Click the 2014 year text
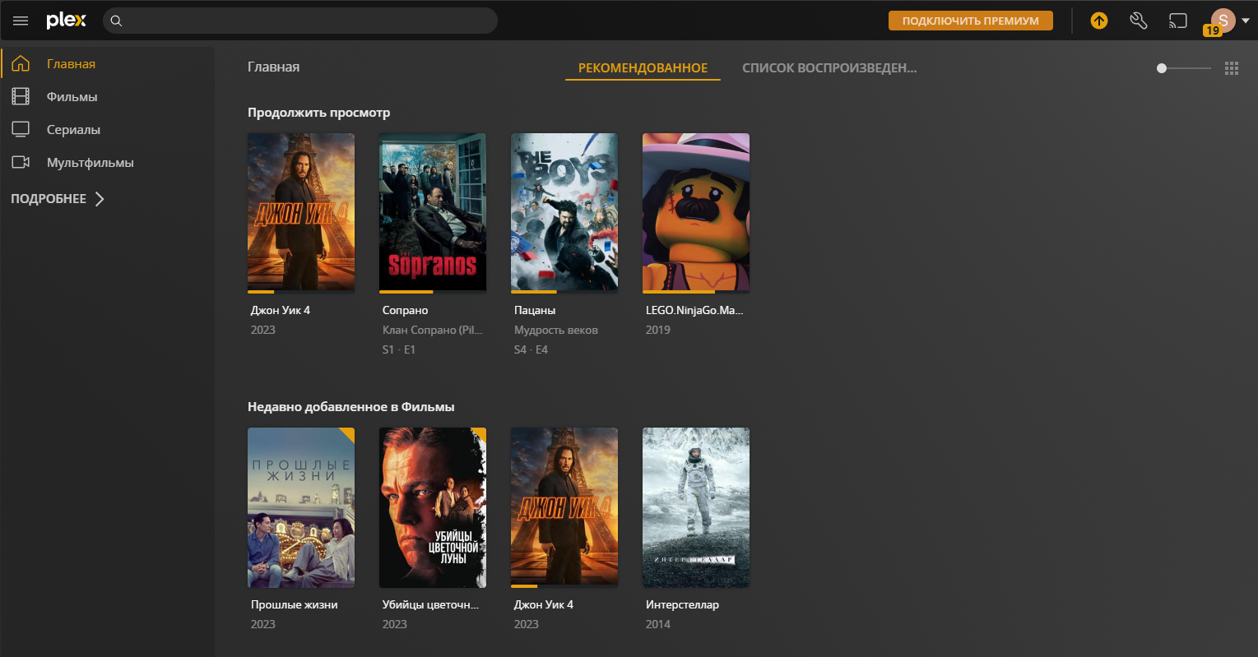Screen dimensions: 1258x657 [x=658, y=624]
